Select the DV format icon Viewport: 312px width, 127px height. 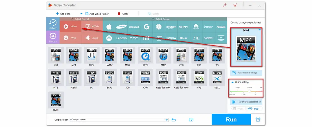(x=91, y=77)
